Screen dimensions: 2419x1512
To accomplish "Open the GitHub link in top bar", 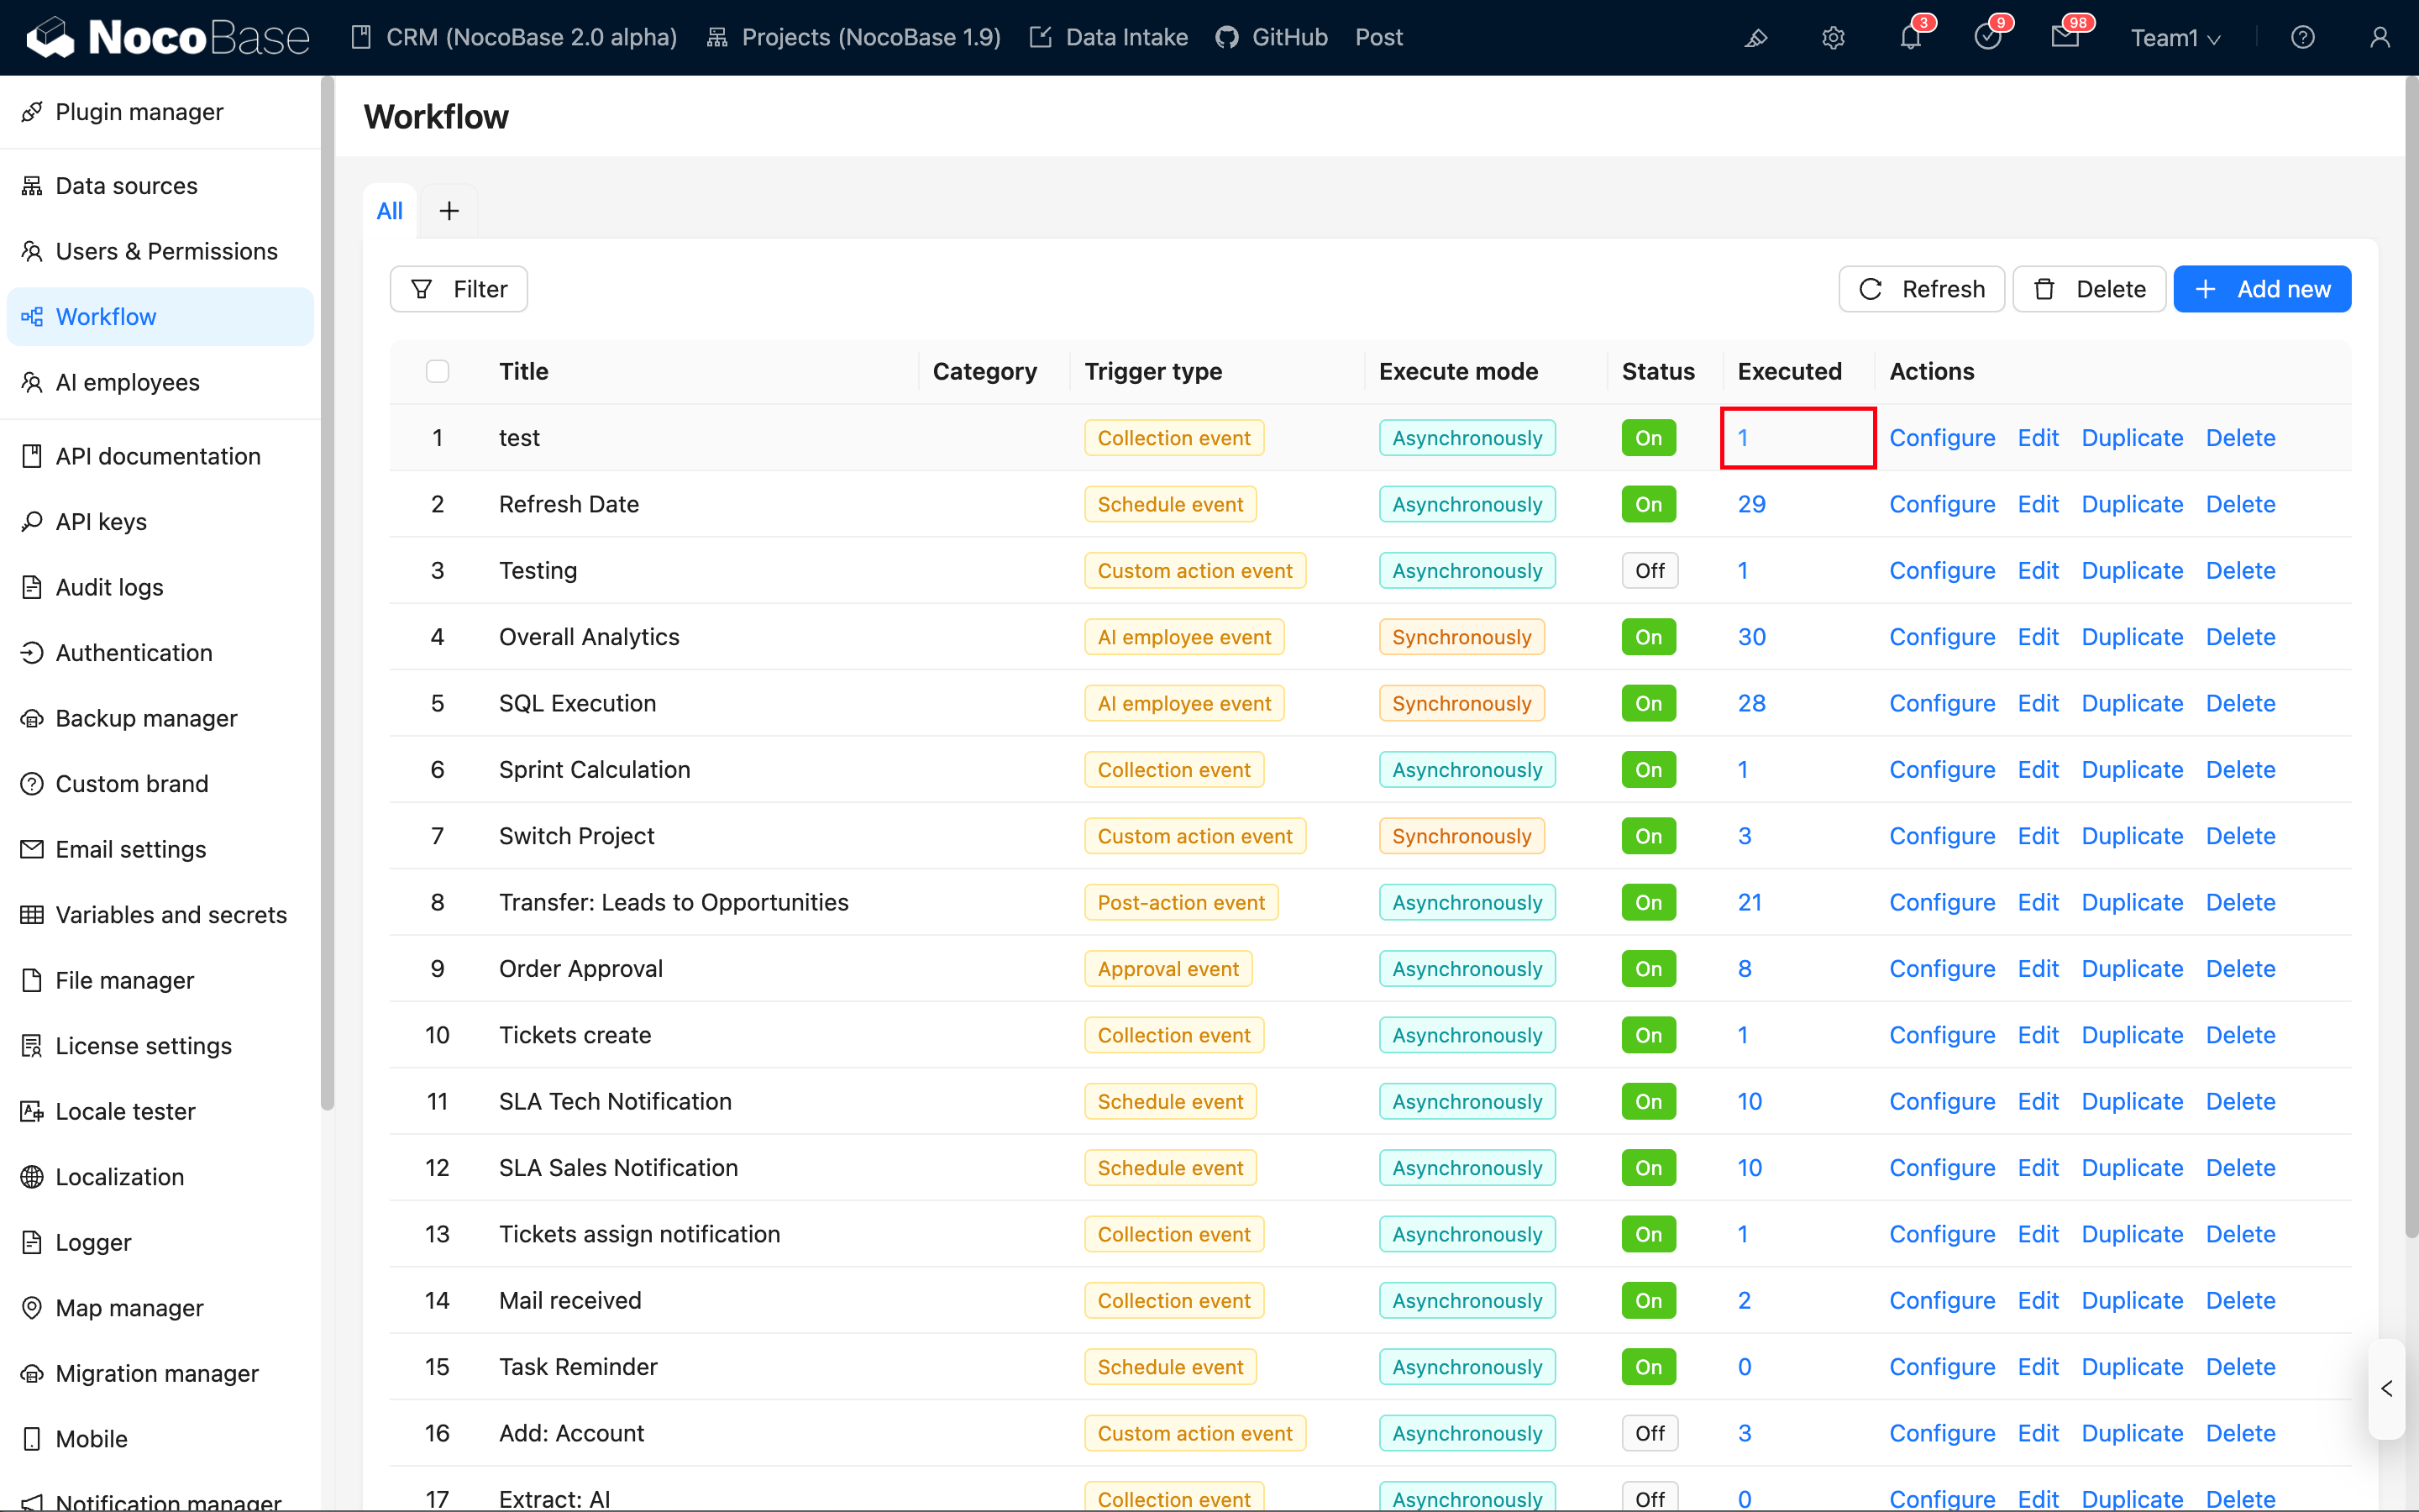I will 1272,37.
